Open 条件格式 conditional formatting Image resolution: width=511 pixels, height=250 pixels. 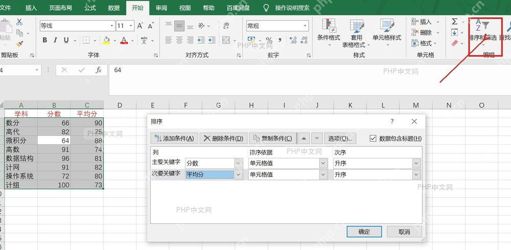click(x=329, y=32)
